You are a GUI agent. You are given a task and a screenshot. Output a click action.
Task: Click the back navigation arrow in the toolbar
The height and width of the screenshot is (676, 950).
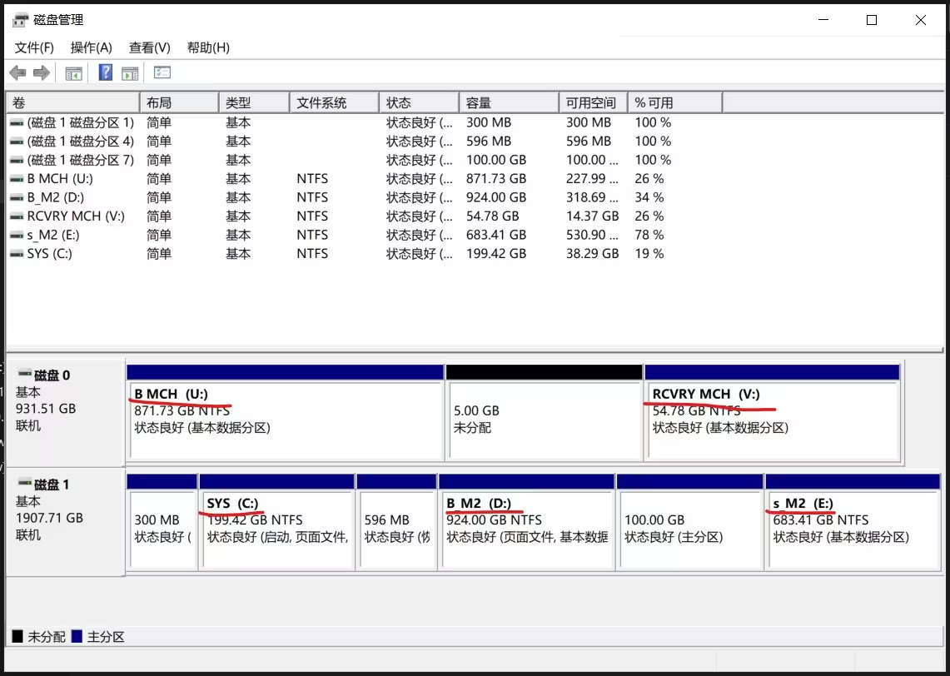17,72
